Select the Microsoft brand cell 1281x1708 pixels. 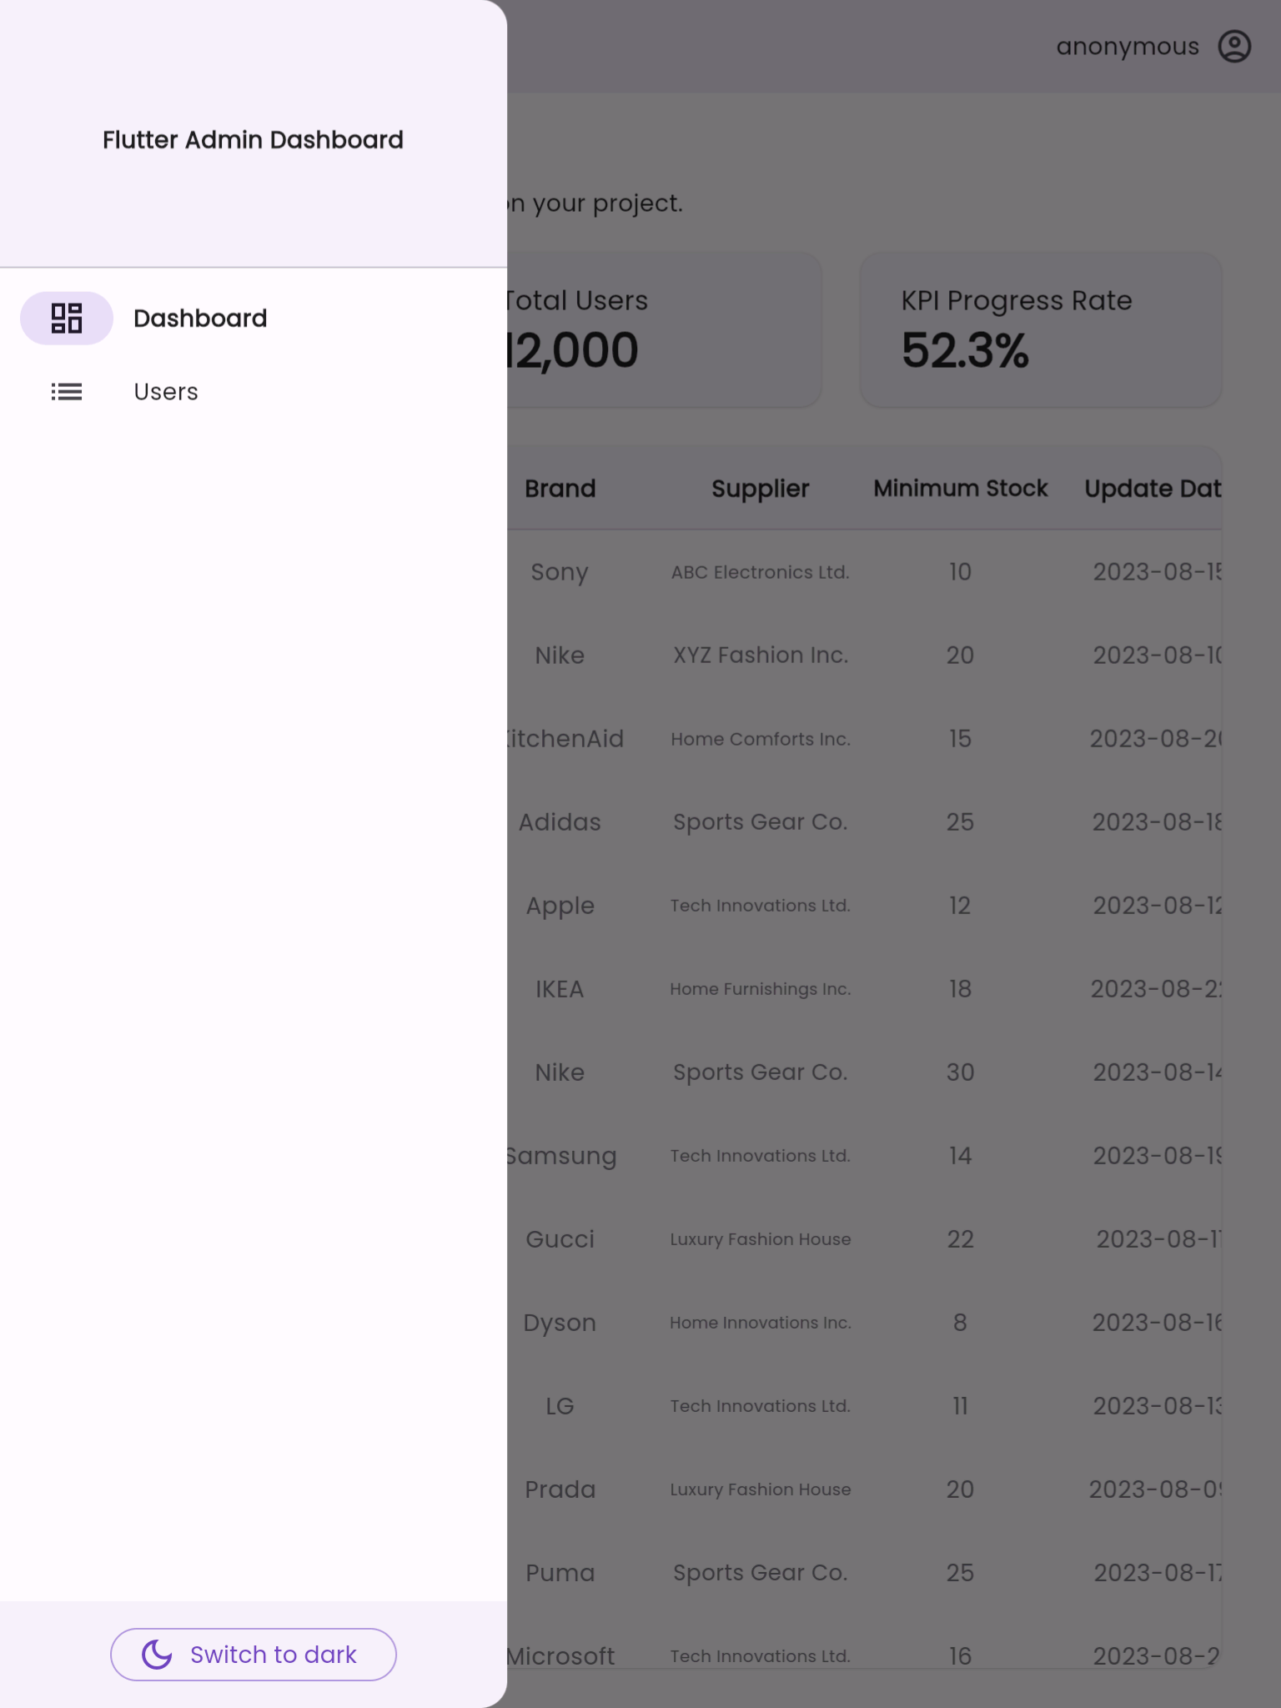click(560, 1656)
